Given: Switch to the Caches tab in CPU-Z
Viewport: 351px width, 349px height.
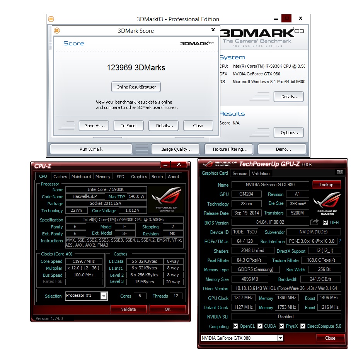Looking at the screenshot, I should pos(60,176).
